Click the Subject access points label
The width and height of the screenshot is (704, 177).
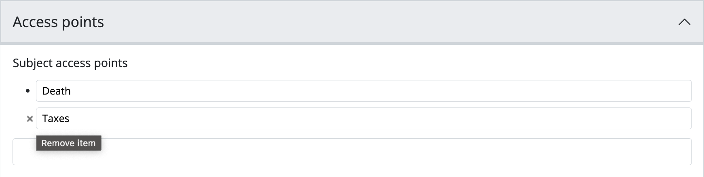[x=70, y=63]
